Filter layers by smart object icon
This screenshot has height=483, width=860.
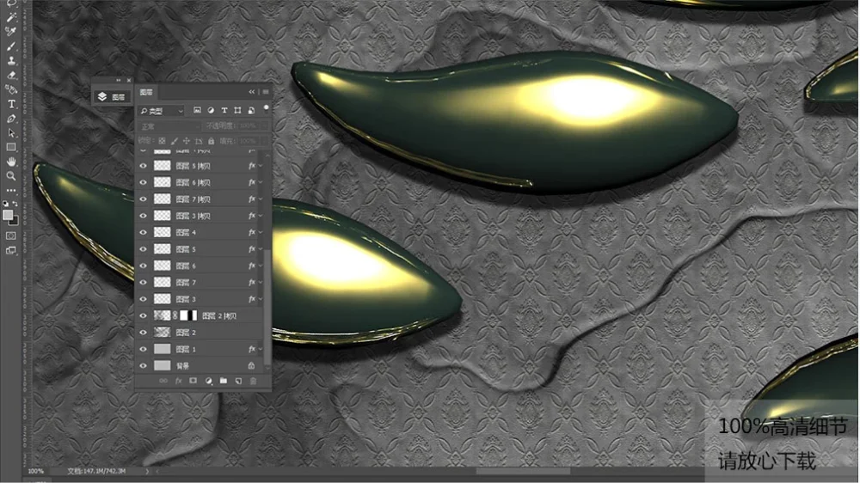pos(251,110)
